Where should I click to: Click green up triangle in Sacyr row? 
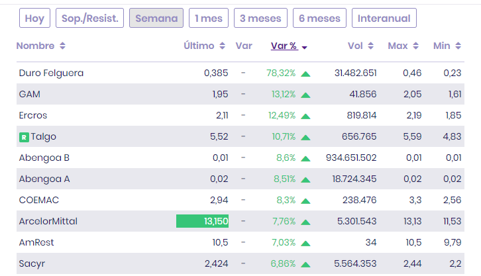point(305,264)
